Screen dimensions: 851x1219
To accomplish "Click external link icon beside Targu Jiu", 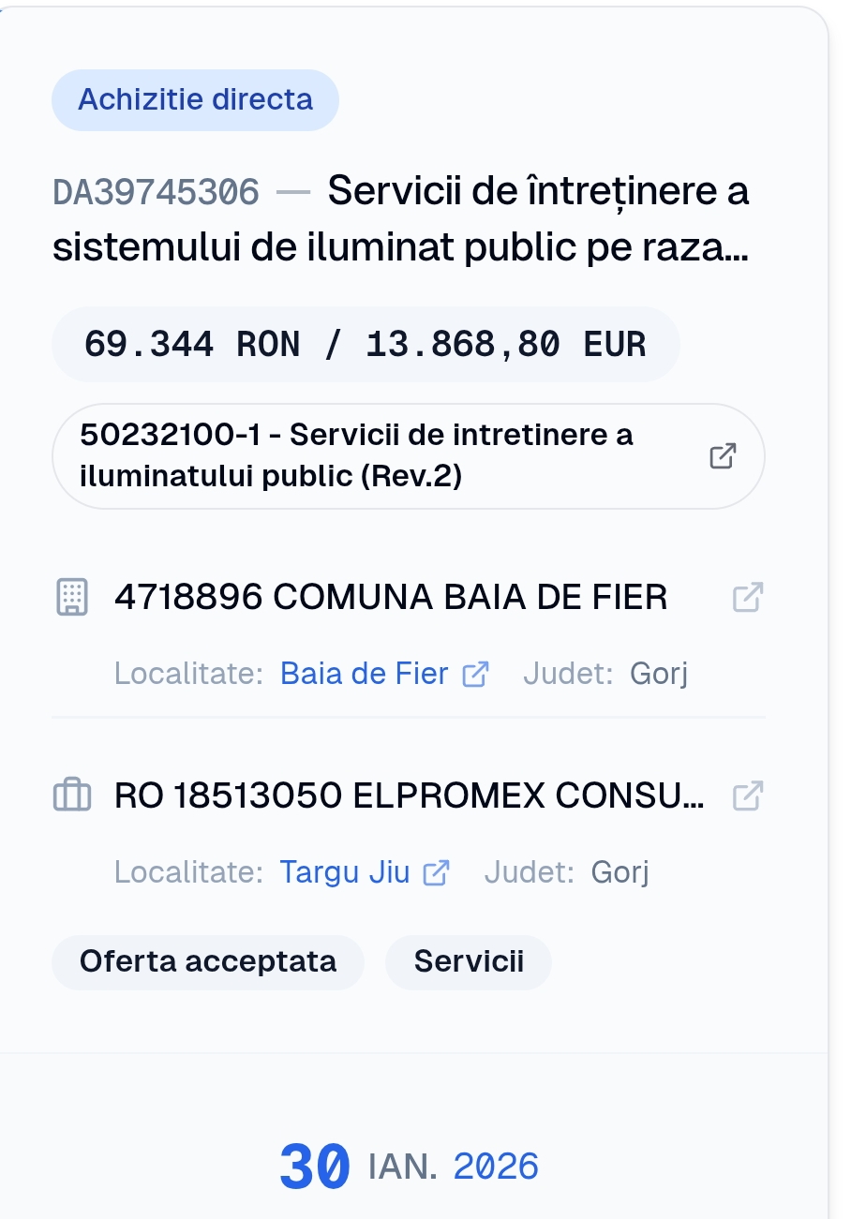I will coord(437,872).
